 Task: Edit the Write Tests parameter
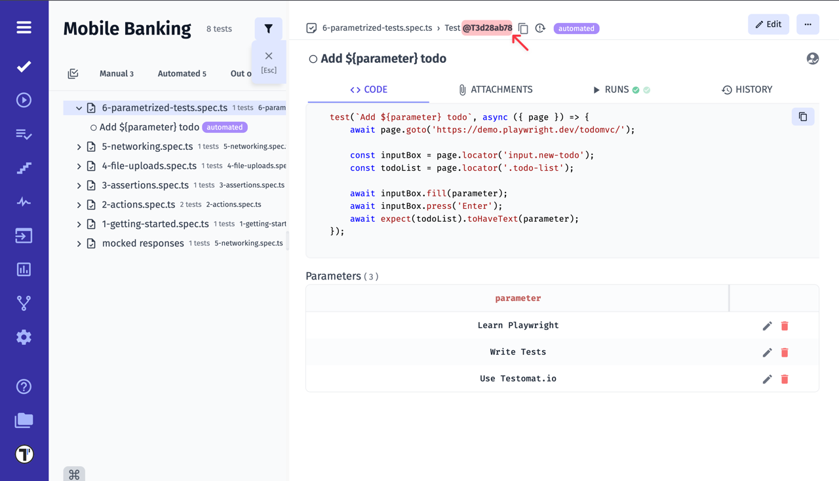click(x=767, y=352)
